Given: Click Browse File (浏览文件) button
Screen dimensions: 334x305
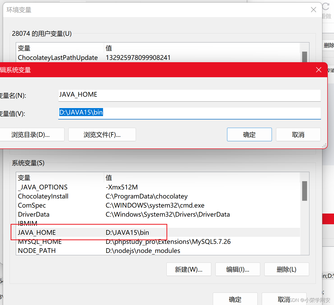Looking at the screenshot, I should [102, 134].
